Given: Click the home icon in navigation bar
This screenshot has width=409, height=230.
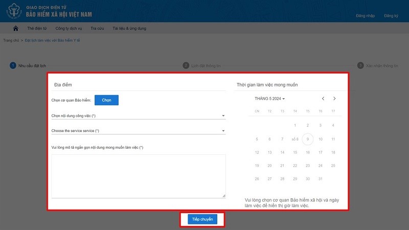Looking at the screenshot, I should click(x=16, y=28).
